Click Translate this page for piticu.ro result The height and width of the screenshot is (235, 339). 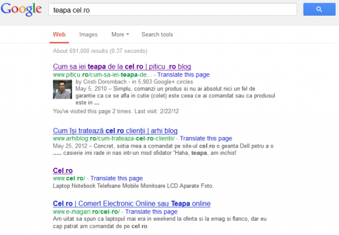click(x=183, y=75)
